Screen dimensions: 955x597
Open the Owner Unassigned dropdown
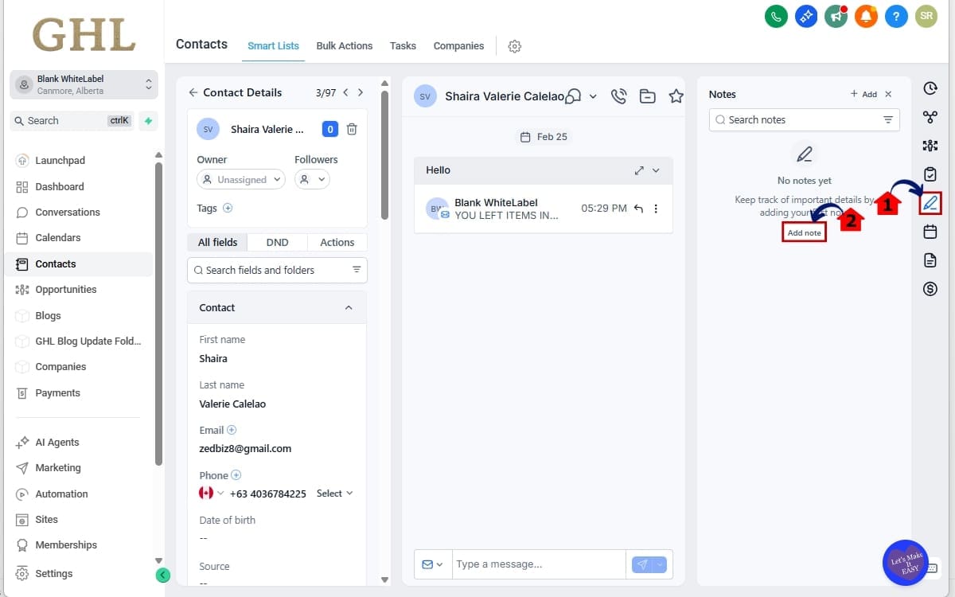(240, 179)
